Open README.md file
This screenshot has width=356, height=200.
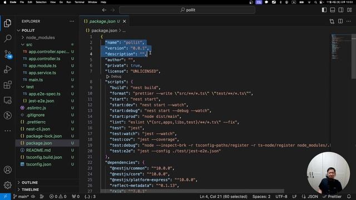point(38,150)
